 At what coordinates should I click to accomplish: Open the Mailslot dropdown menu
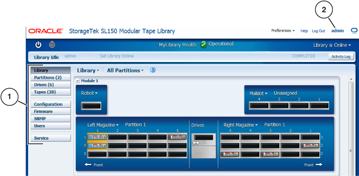(x=258, y=93)
